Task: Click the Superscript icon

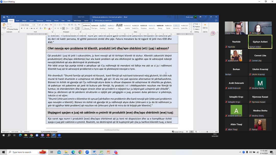Action: 37,28
